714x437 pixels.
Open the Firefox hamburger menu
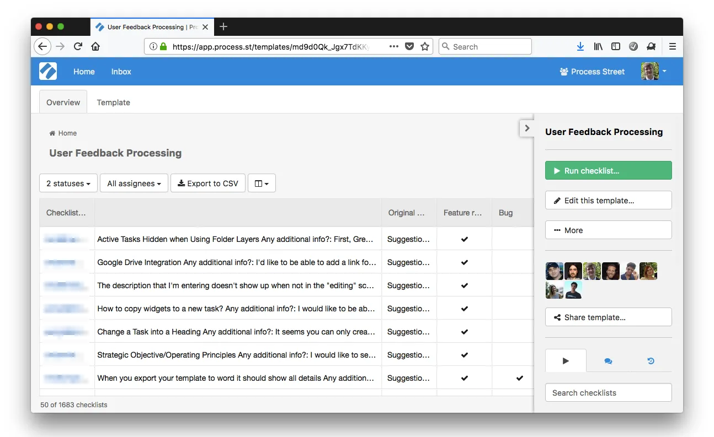tap(672, 47)
